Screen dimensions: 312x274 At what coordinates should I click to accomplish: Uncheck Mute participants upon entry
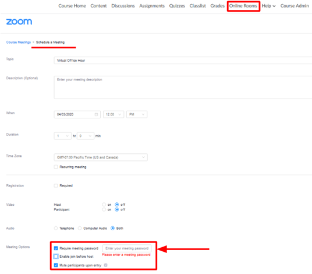click(56, 265)
